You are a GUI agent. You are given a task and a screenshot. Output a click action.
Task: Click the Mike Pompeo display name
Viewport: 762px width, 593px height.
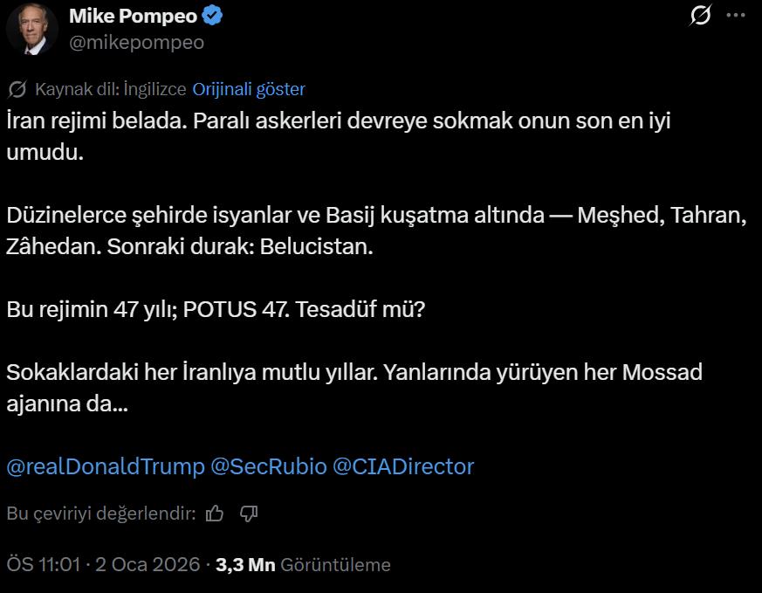point(133,16)
